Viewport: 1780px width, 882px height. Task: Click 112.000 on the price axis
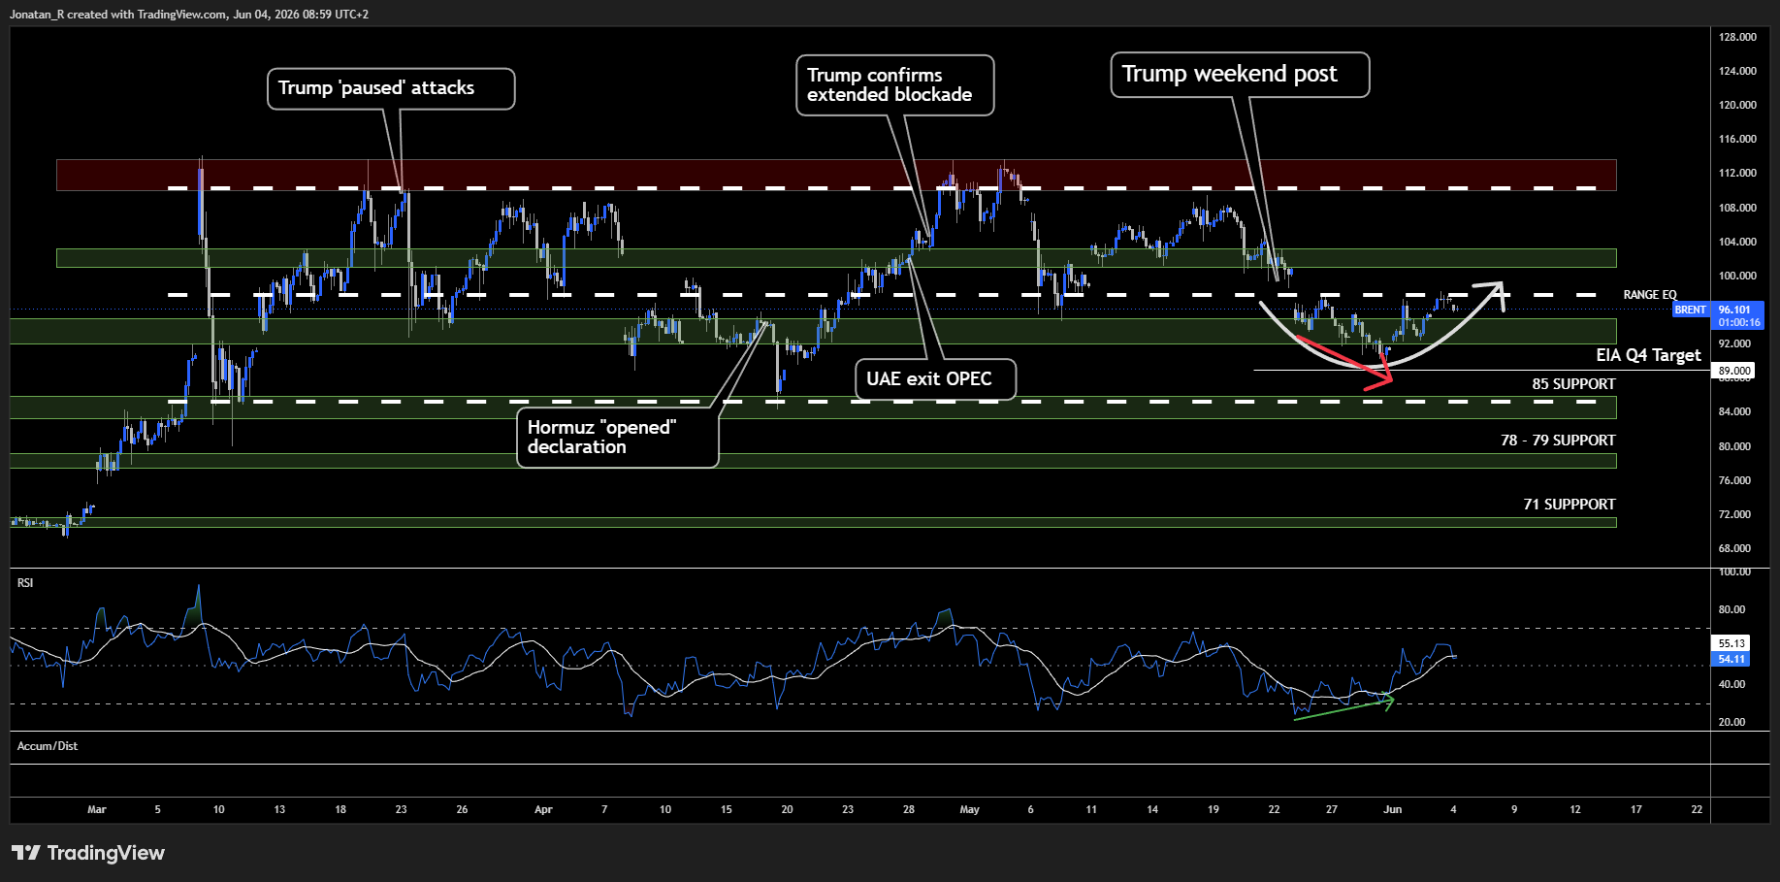tap(1737, 173)
